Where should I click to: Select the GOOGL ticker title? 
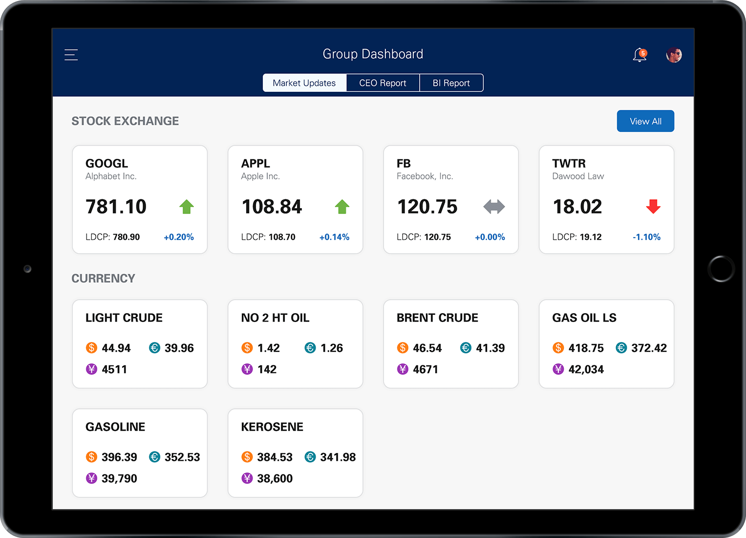(107, 163)
